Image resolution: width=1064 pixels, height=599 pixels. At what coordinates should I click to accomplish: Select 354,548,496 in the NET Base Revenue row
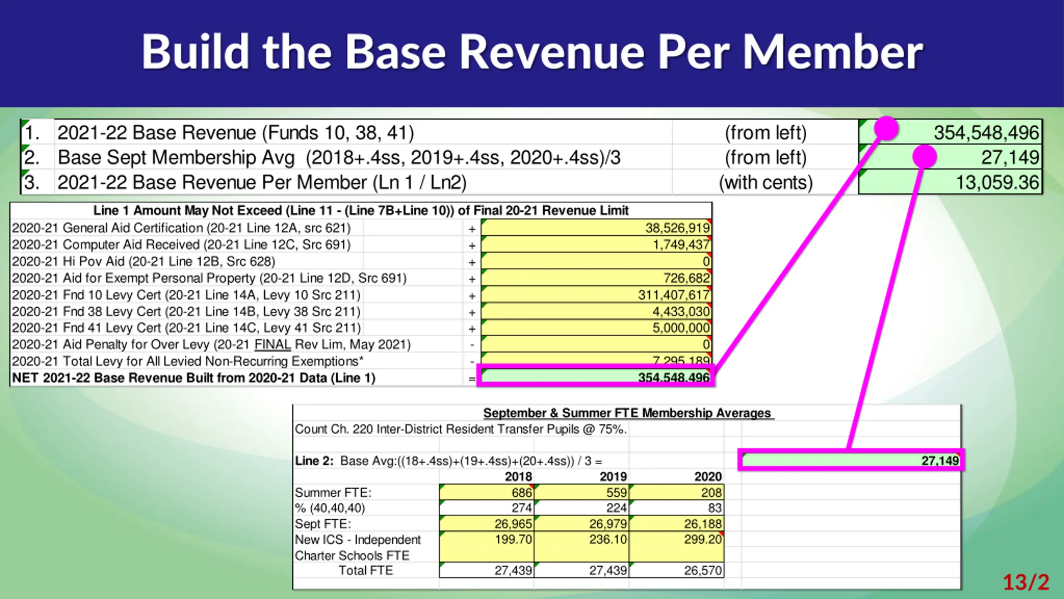[674, 377]
